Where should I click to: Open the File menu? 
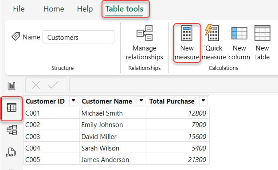click(19, 9)
